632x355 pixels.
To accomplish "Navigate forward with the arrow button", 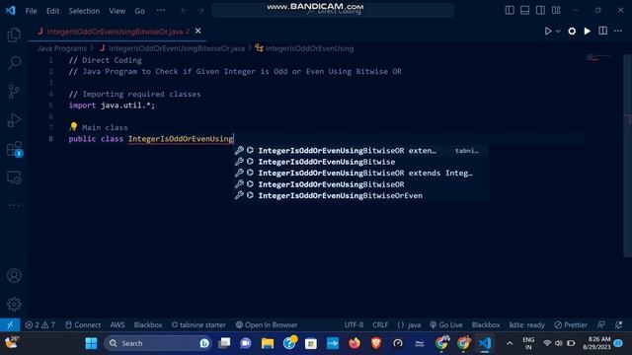I will [x=200, y=11].
